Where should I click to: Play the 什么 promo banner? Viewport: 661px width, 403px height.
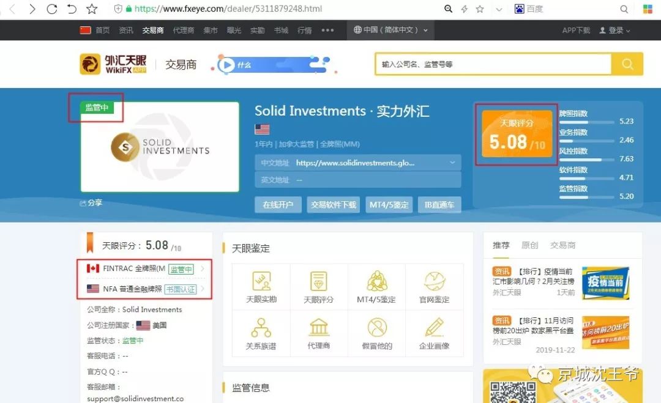pyautogui.click(x=273, y=64)
